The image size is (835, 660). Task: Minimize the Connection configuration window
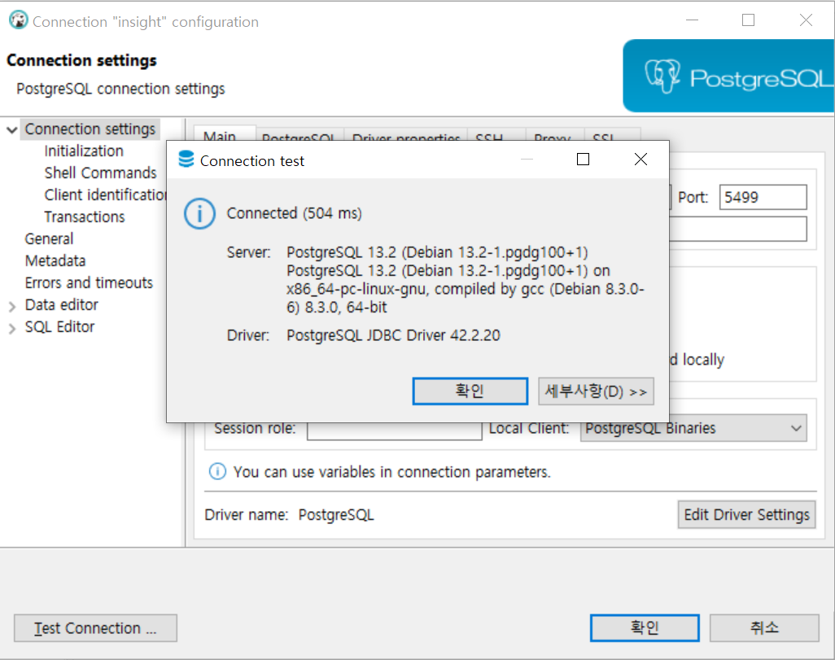[692, 20]
